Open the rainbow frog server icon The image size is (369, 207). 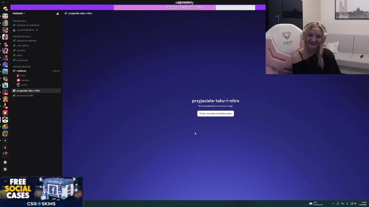[5, 126]
